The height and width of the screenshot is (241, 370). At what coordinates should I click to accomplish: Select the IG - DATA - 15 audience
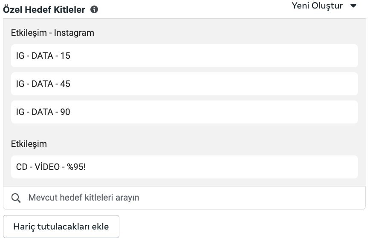click(x=184, y=56)
